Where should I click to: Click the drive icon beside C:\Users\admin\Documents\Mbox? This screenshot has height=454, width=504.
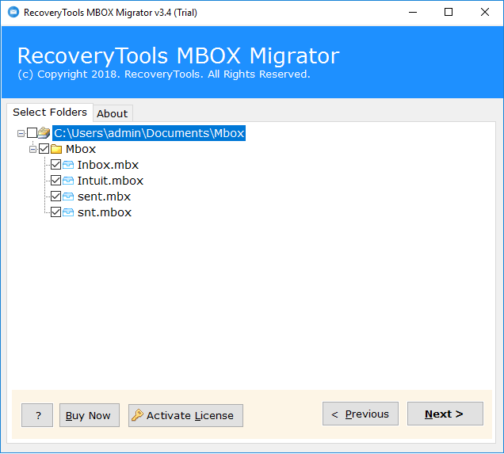(44, 132)
